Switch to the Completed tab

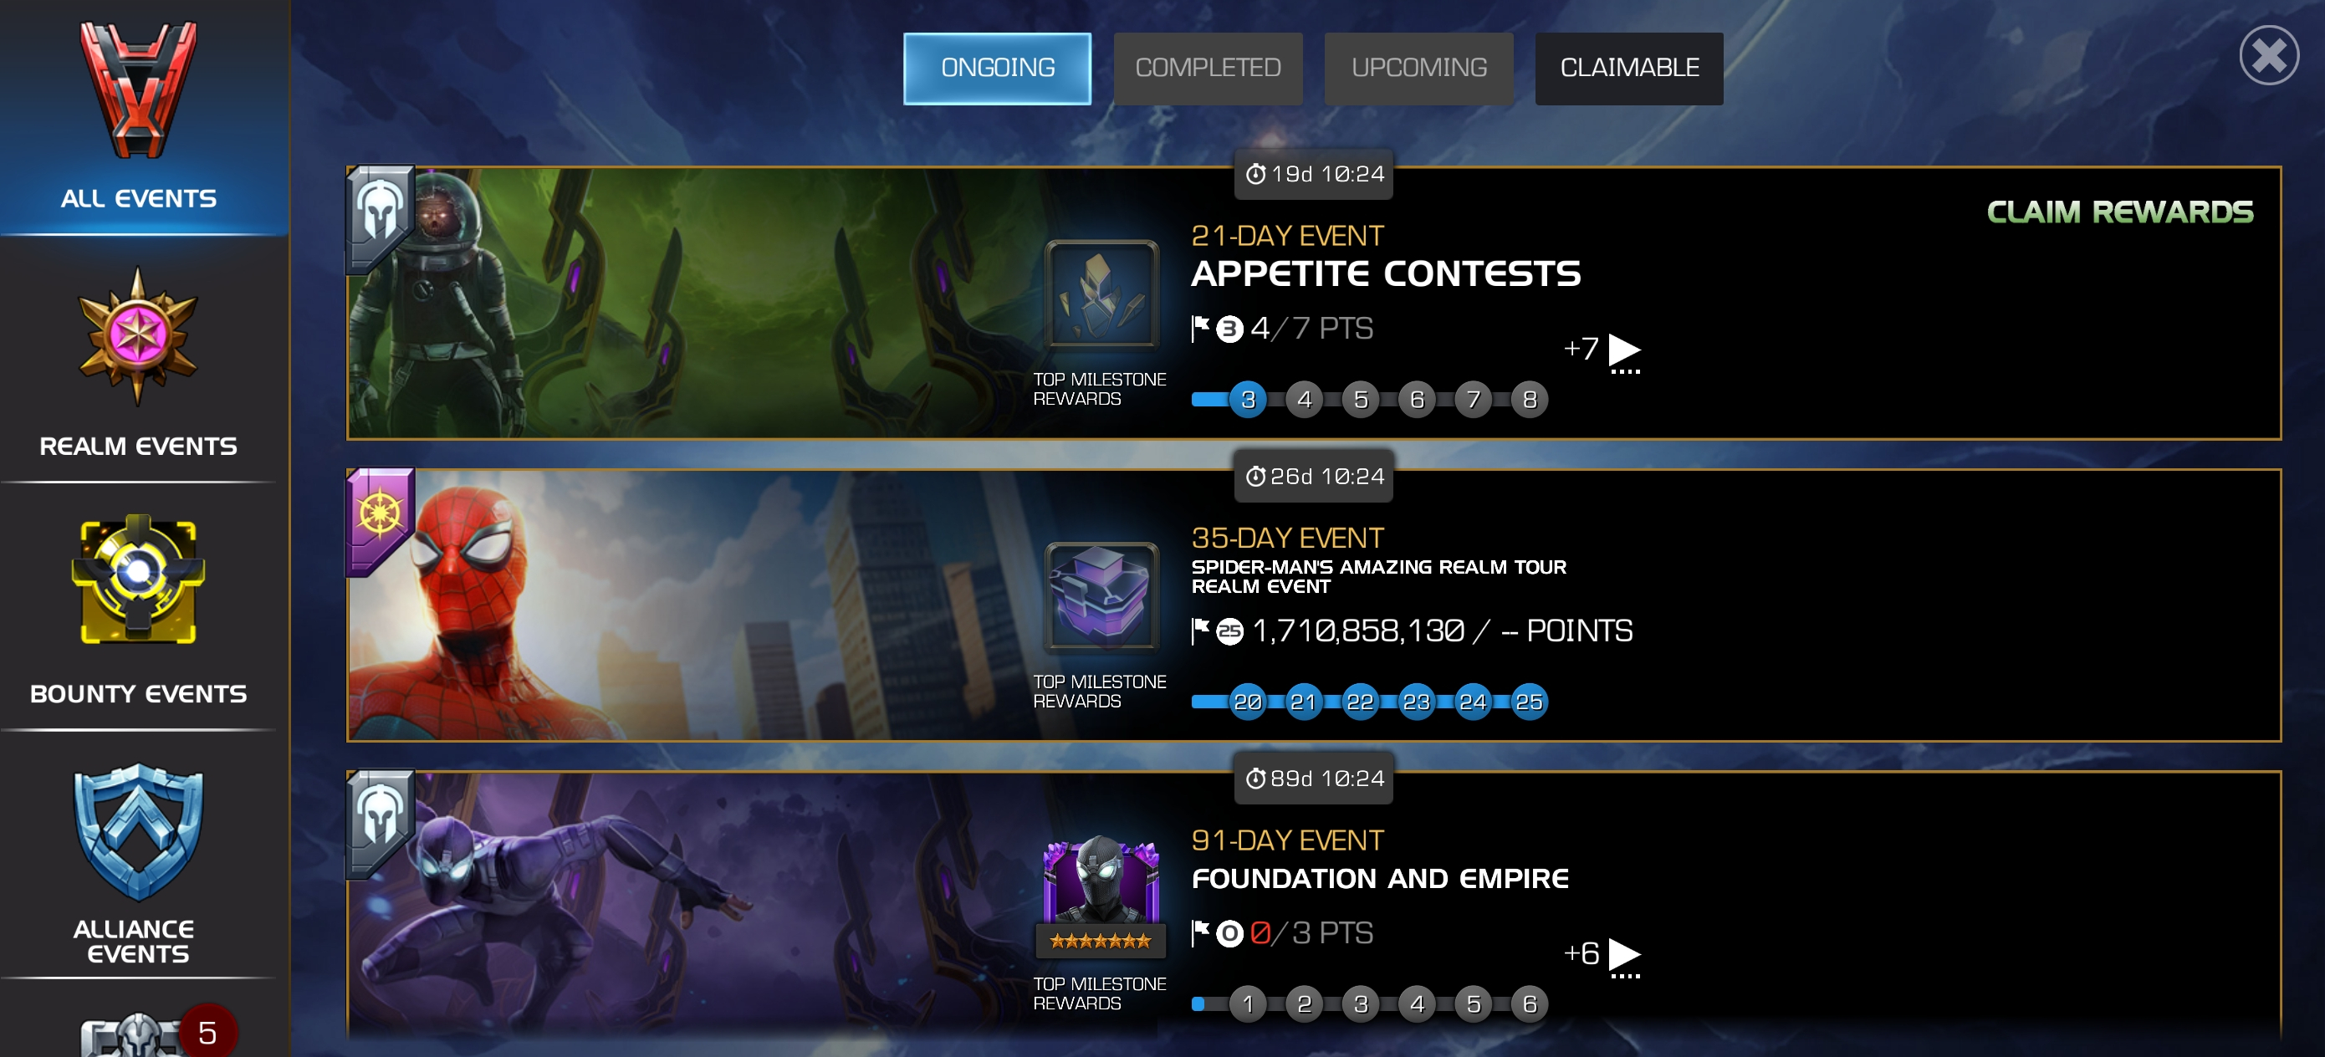[x=1208, y=69]
